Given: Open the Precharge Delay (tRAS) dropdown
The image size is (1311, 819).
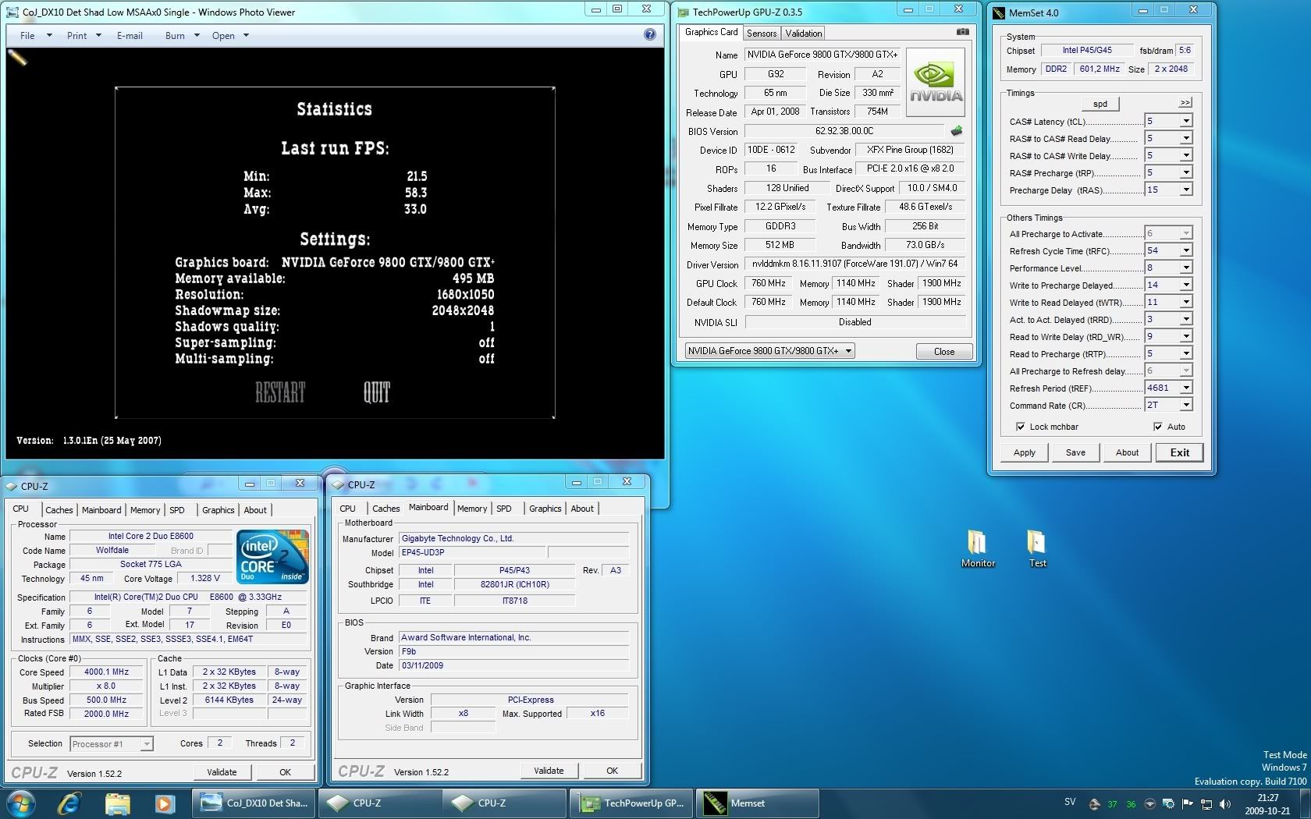Looking at the screenshot, I should [1186, 190].
